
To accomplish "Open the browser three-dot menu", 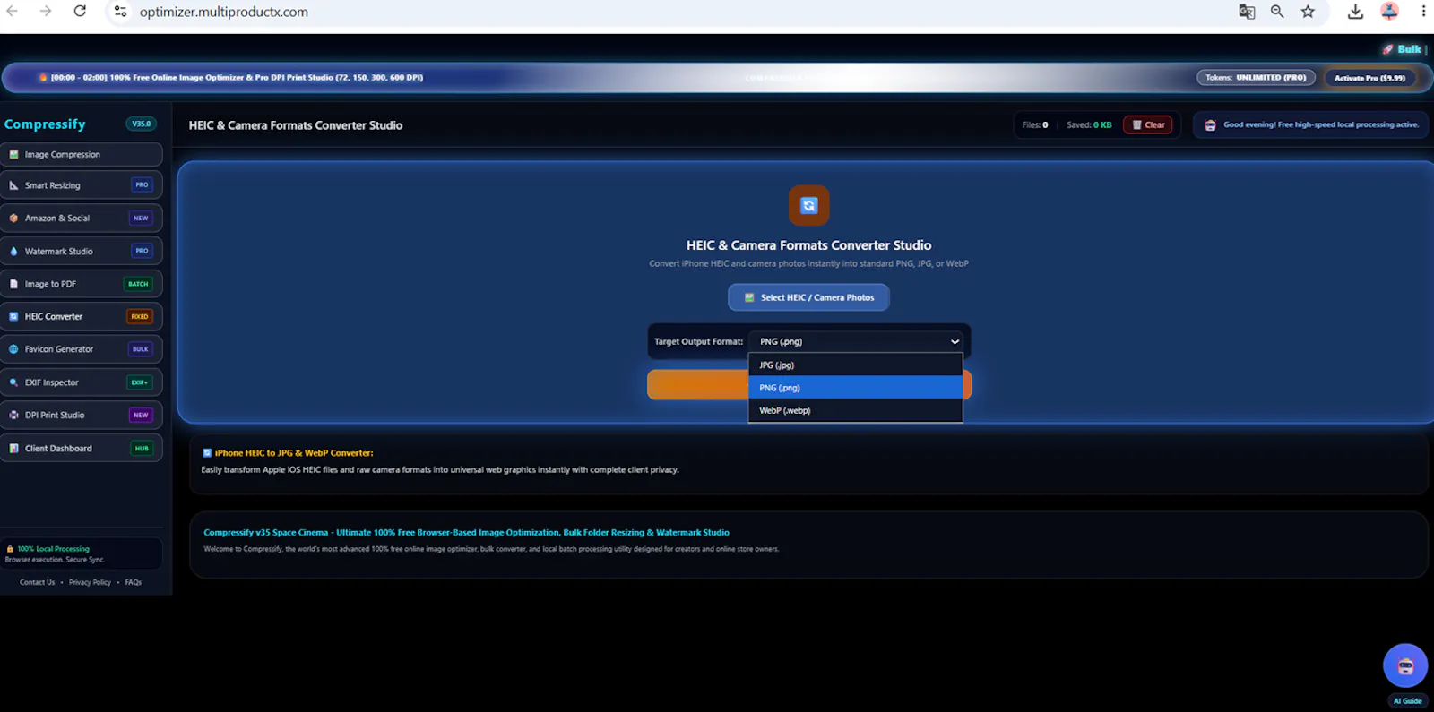I will pos(1422,12).
